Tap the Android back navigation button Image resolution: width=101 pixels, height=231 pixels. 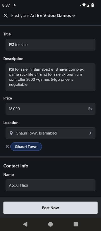tap(25, 224)
